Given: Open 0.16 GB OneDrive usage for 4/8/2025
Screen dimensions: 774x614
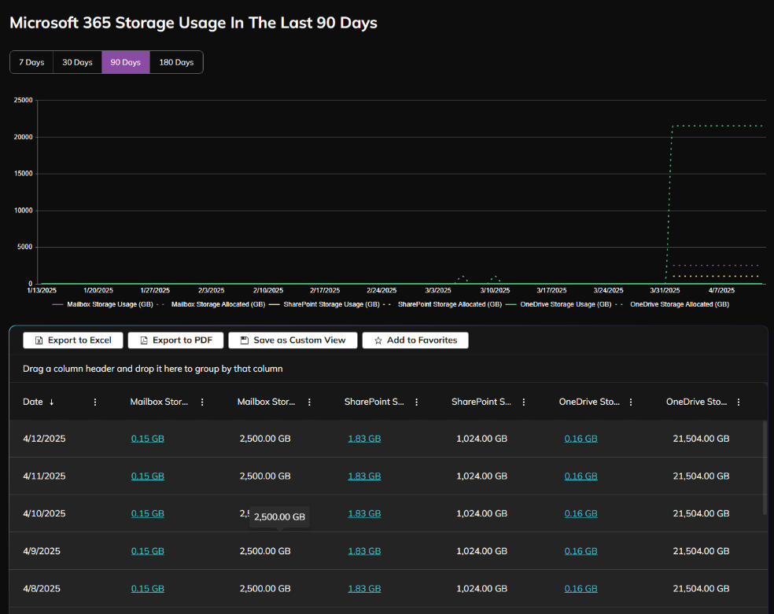Looking at the screenshot, I should click(x=581, y=588).
